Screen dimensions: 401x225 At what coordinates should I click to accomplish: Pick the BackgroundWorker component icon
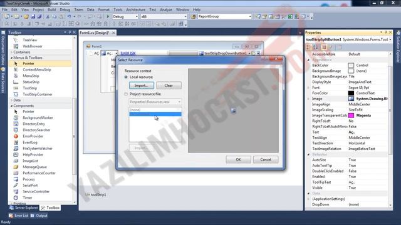(x=16, y=117)
